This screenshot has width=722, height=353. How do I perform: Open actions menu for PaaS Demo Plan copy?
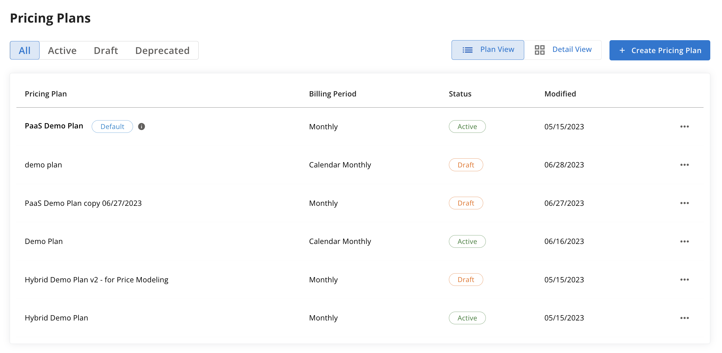click(684, 203)
